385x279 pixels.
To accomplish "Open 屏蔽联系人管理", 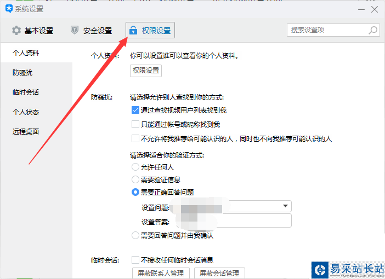I will tap(161, 273).
